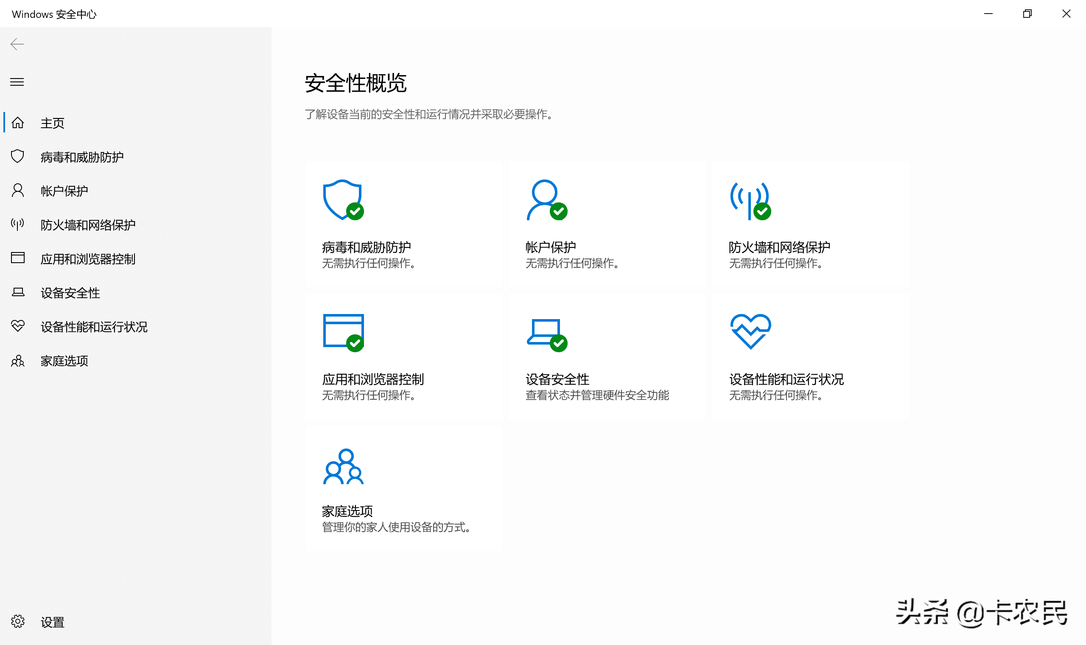
Task: Select 设备性能和运行状况 in the sidebar
Action: (x=94, y=327)
